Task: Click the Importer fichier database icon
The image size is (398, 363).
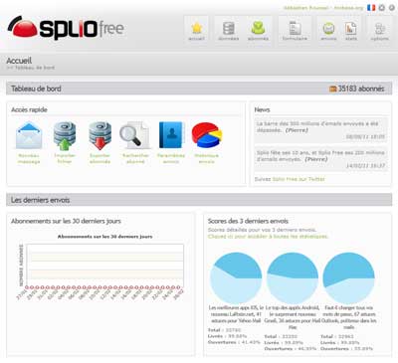Action: 65,136
